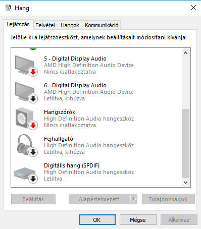The image size is (201, 229).
Task: Switch to the Kommunikáció tab
Action: tap(102, 25)
